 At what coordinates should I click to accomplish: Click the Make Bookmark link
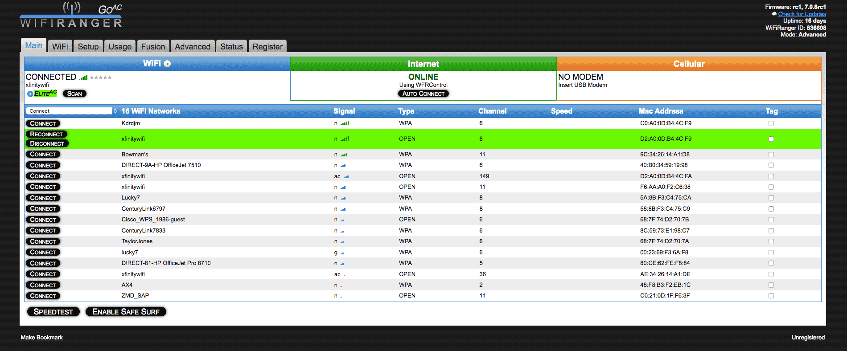(x=41, y=338)
